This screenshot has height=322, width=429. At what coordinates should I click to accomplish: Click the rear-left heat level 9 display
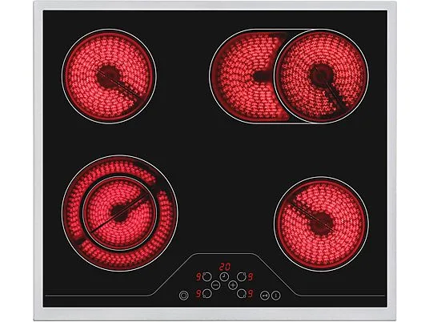tap(198, 277)
